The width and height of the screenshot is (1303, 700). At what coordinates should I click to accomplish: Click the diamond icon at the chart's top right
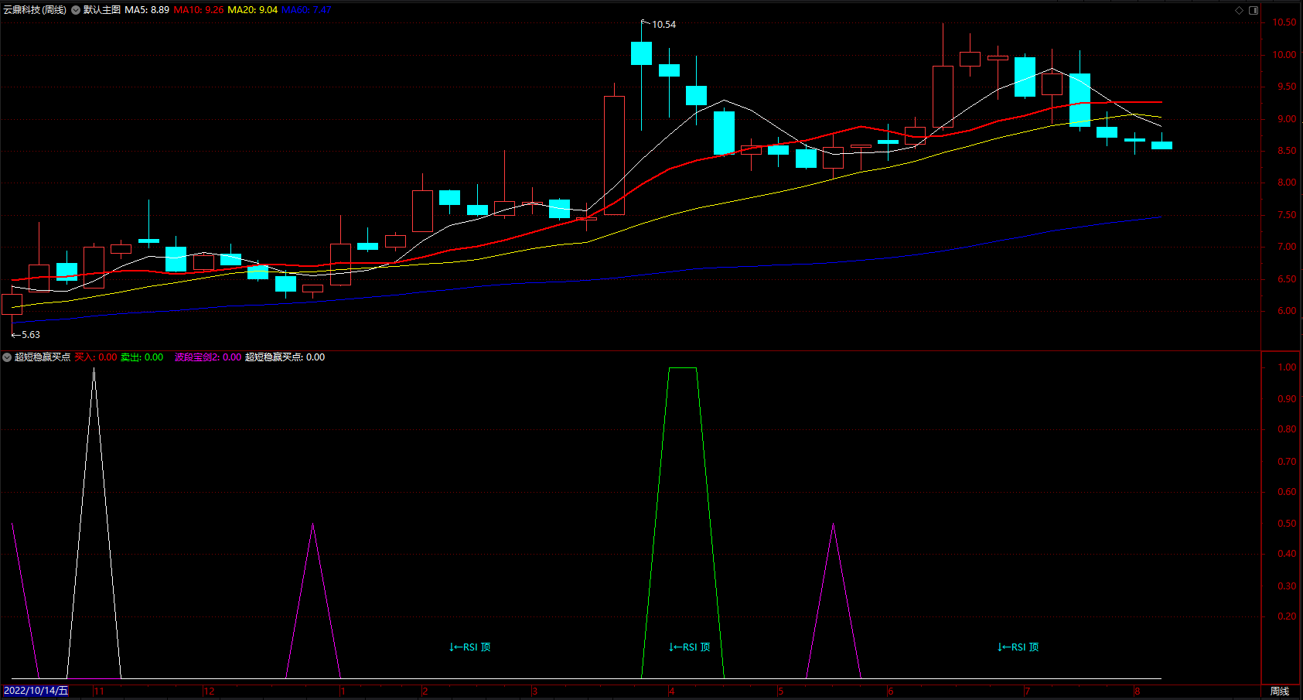1239,10
